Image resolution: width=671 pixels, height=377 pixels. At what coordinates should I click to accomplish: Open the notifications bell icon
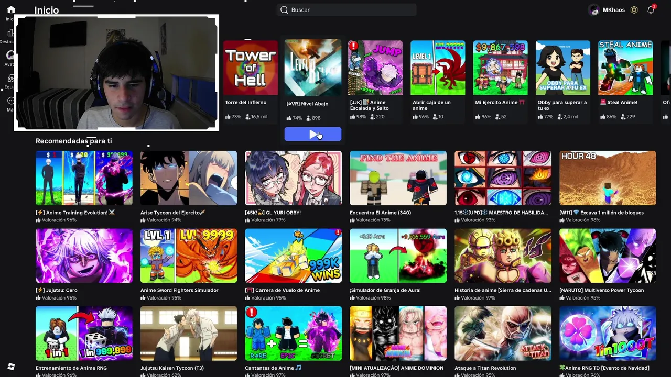click(651, 10)
